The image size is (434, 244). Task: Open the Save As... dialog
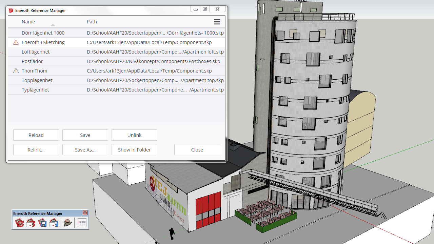tap(85, 149)
